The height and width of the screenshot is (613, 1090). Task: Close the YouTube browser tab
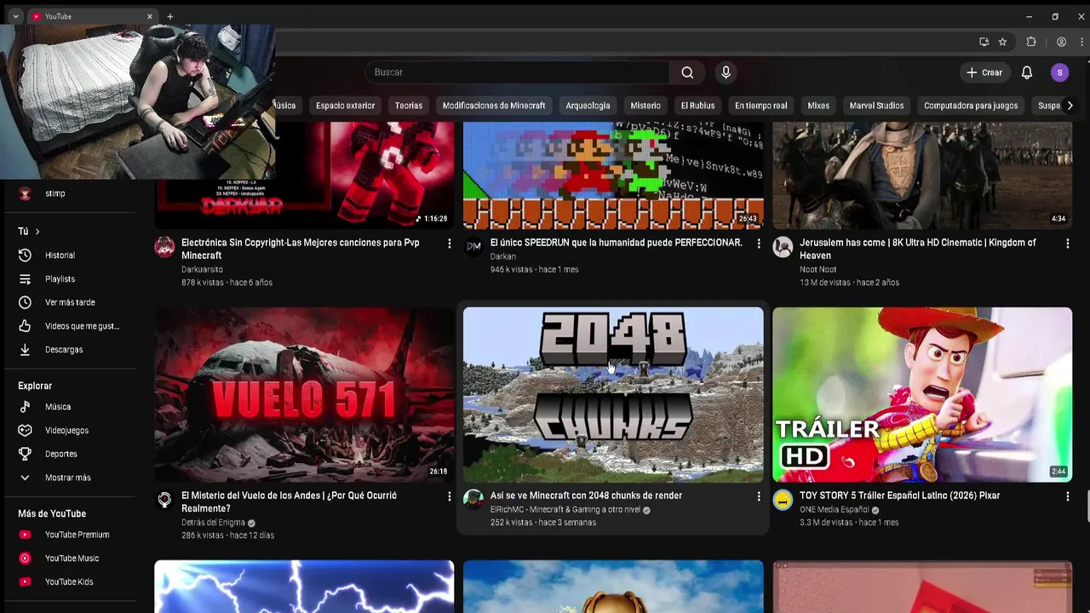click(150, 16)
